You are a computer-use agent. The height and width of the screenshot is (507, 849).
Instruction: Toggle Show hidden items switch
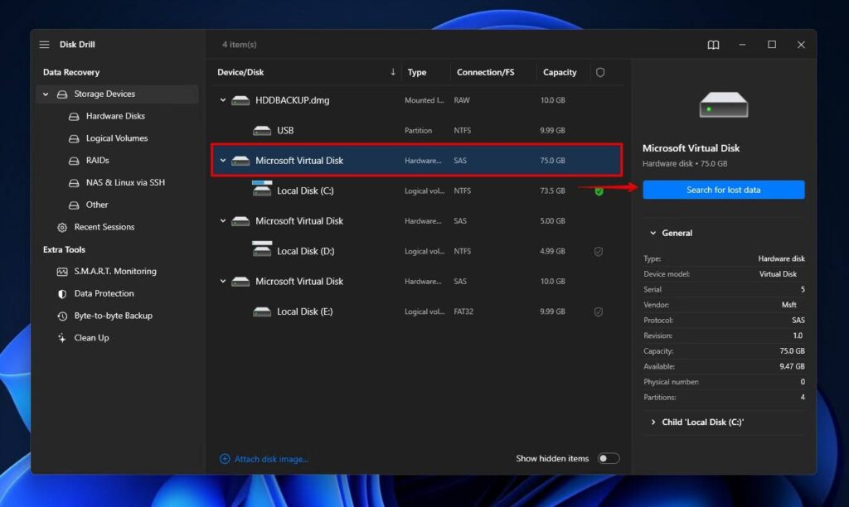(x=609, y=459)
